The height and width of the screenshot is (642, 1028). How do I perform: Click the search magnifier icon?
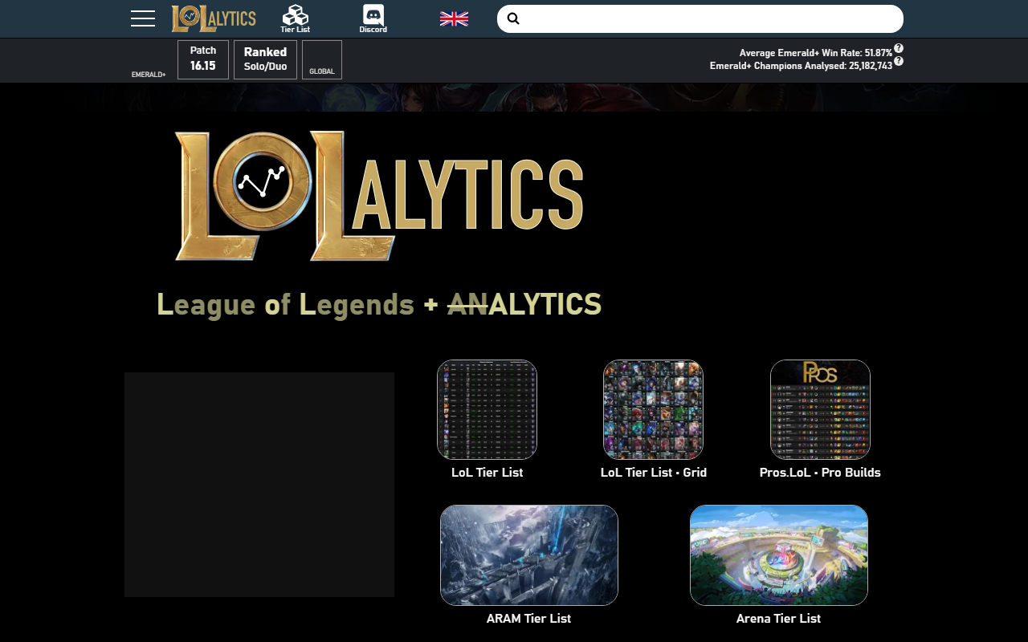(x=514, y=18)
